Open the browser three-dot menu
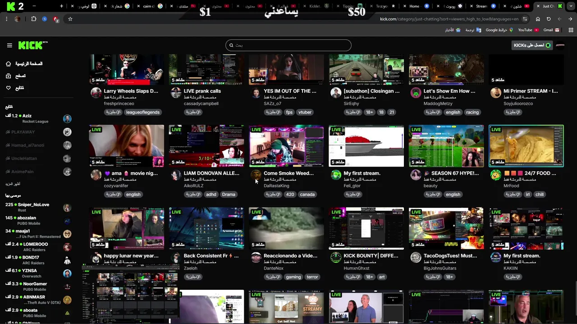Image resolution: width=577 pixels, height=324 pixels. point(6,19)
